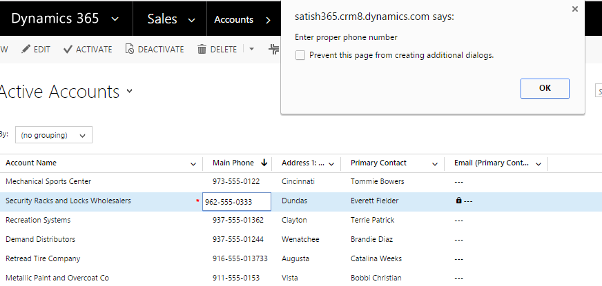Open the Active Accounts view selector
This screenshot has height=286, width=602.
point(130,92)
